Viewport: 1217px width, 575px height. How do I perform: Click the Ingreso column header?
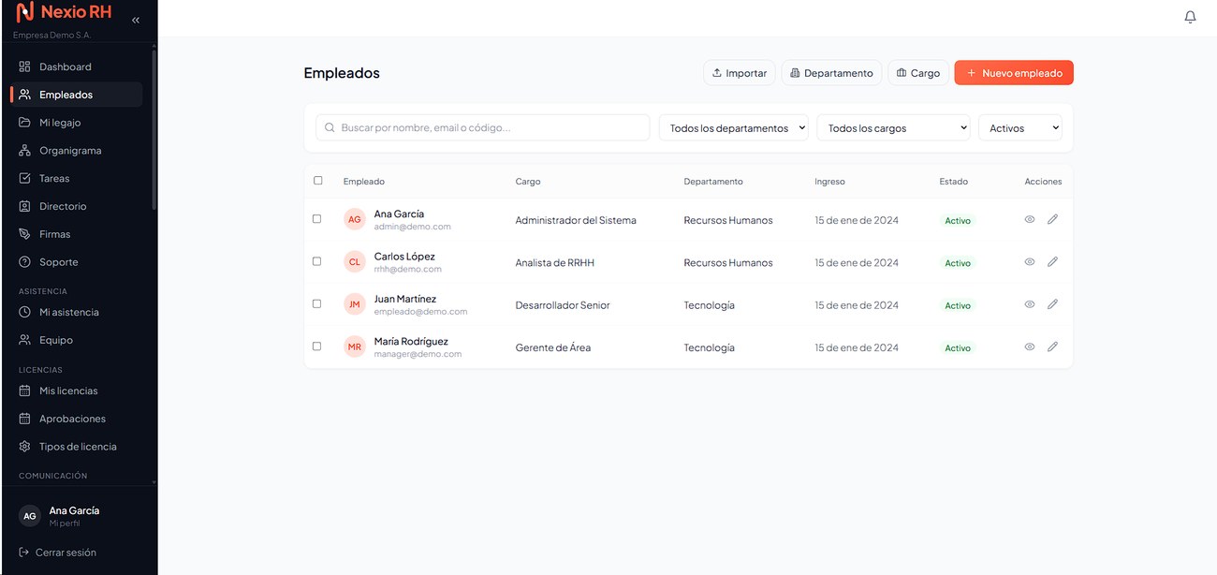(x=829, y=182)
